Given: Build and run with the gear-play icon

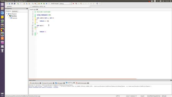Looking at the screenshot, I should click(x=44, y=4).
